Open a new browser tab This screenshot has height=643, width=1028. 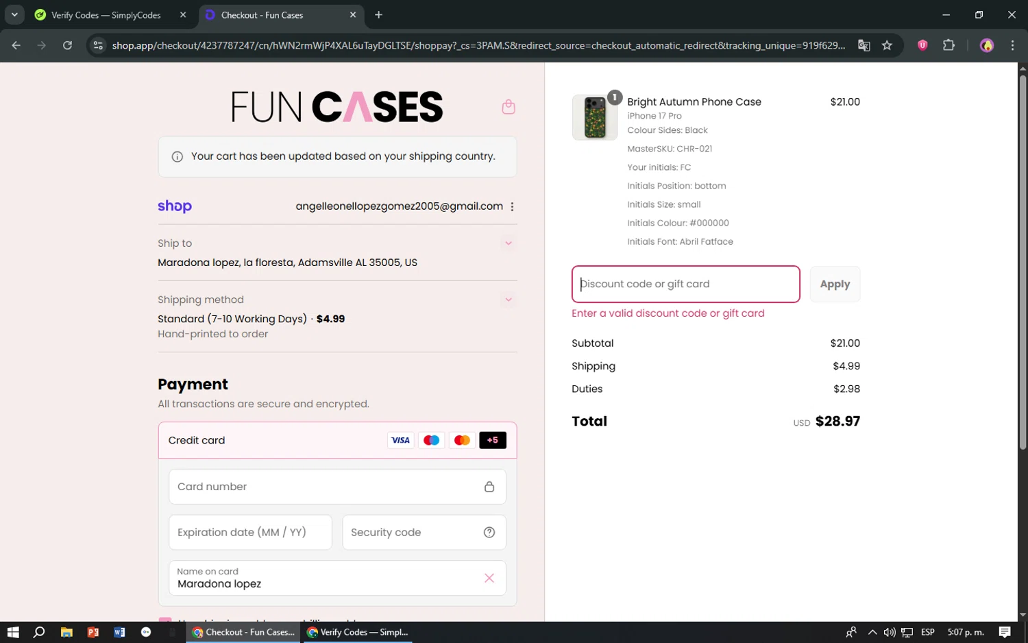379,15
